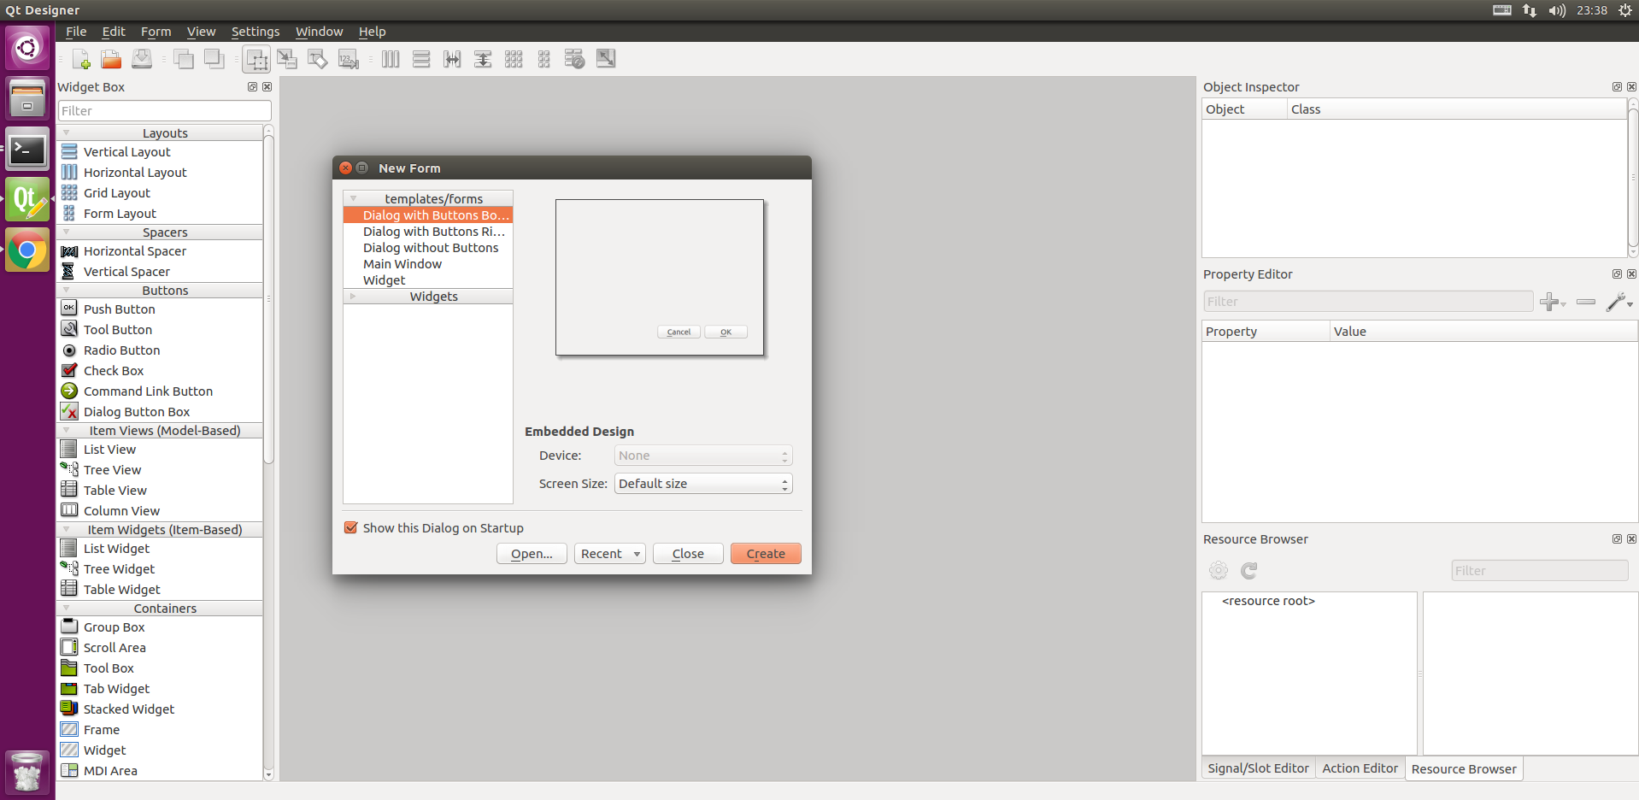Select the New Form toolbar icon
1639x800 pixels.
pos(81,59)
